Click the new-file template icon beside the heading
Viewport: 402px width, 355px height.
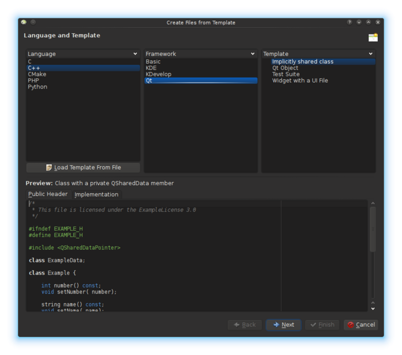click(x=373, y=37)
